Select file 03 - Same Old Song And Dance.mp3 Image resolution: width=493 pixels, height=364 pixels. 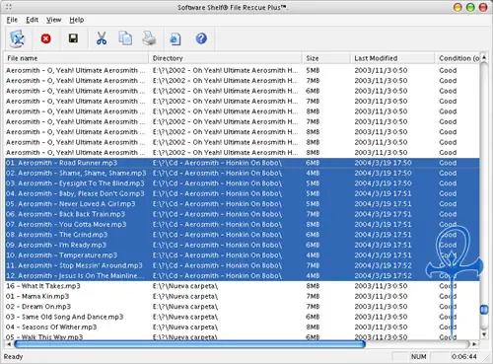point(64,317)
